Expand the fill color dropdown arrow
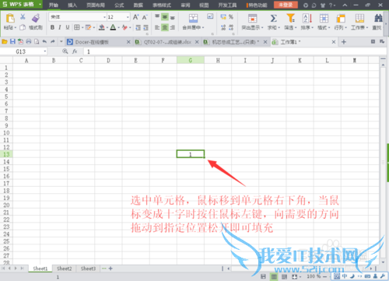This screenshot has height=281, width=389. [107, 27]
